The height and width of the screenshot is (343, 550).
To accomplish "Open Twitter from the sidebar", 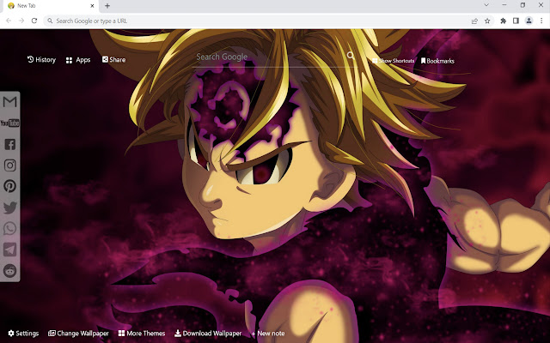I will [9, 208].
